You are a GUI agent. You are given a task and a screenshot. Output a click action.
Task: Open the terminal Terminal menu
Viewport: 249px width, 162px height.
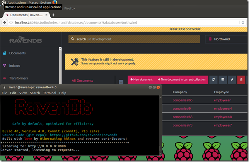tap(50, 93)
